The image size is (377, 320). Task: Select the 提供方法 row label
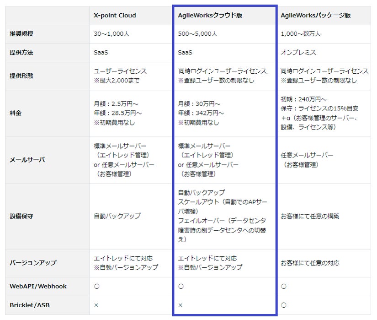click(21, 53)
